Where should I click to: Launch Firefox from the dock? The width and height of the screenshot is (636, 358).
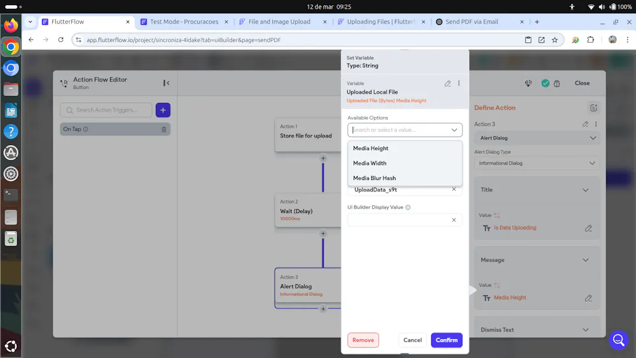click(11, 25)
